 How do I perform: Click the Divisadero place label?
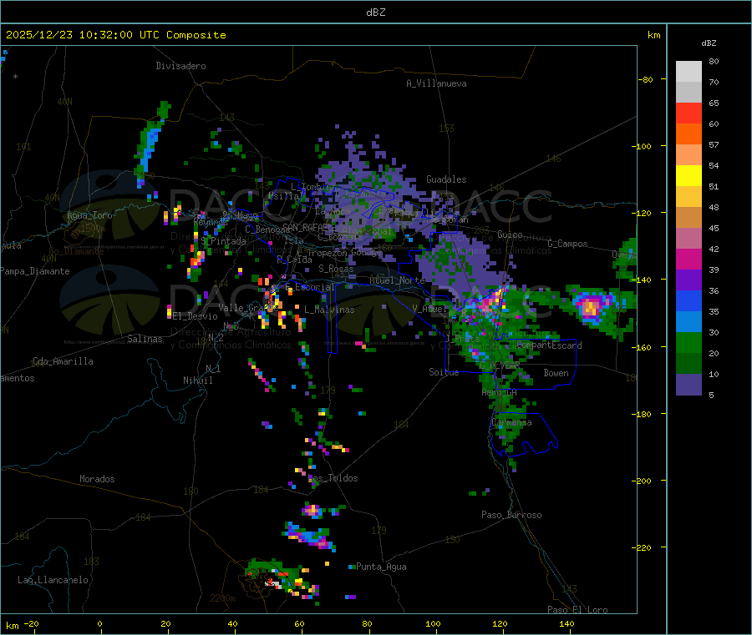tap(180, 66)
